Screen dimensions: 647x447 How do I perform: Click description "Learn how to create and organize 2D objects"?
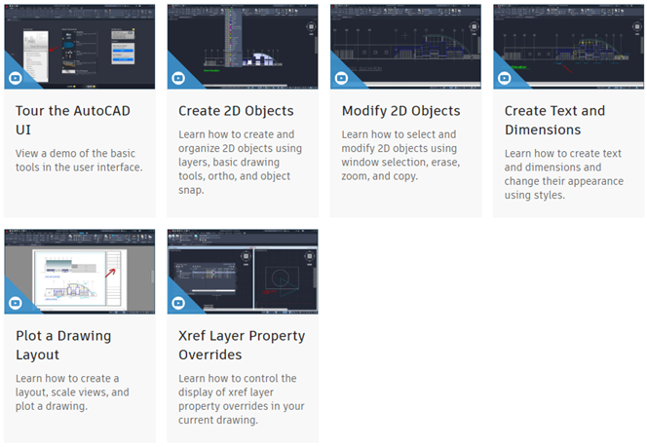(240, 162)
